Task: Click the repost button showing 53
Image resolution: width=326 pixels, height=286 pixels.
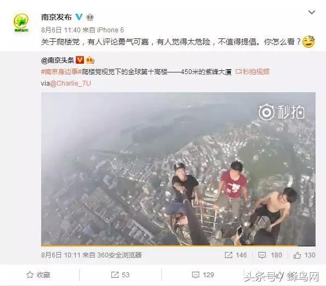Action: tap(120, 275)
